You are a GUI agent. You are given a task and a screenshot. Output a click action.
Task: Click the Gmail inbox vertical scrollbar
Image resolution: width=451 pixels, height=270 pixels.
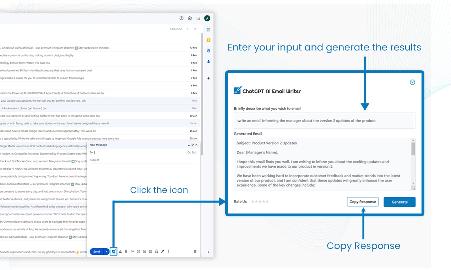(x=202, y=94)
